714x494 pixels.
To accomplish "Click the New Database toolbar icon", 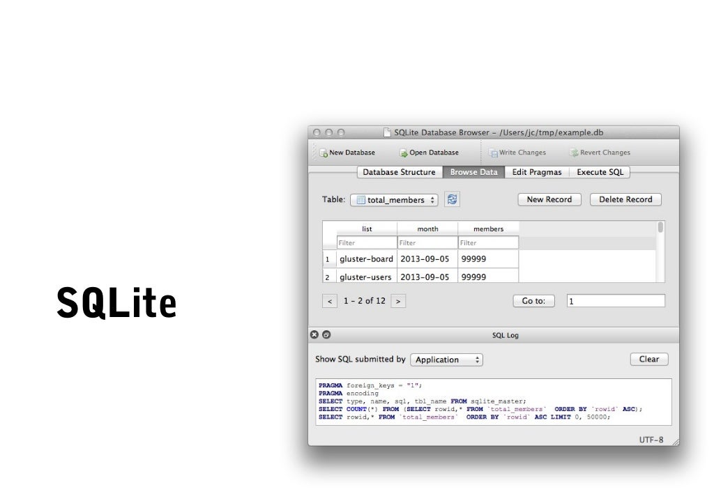I will tap(324, 153).
